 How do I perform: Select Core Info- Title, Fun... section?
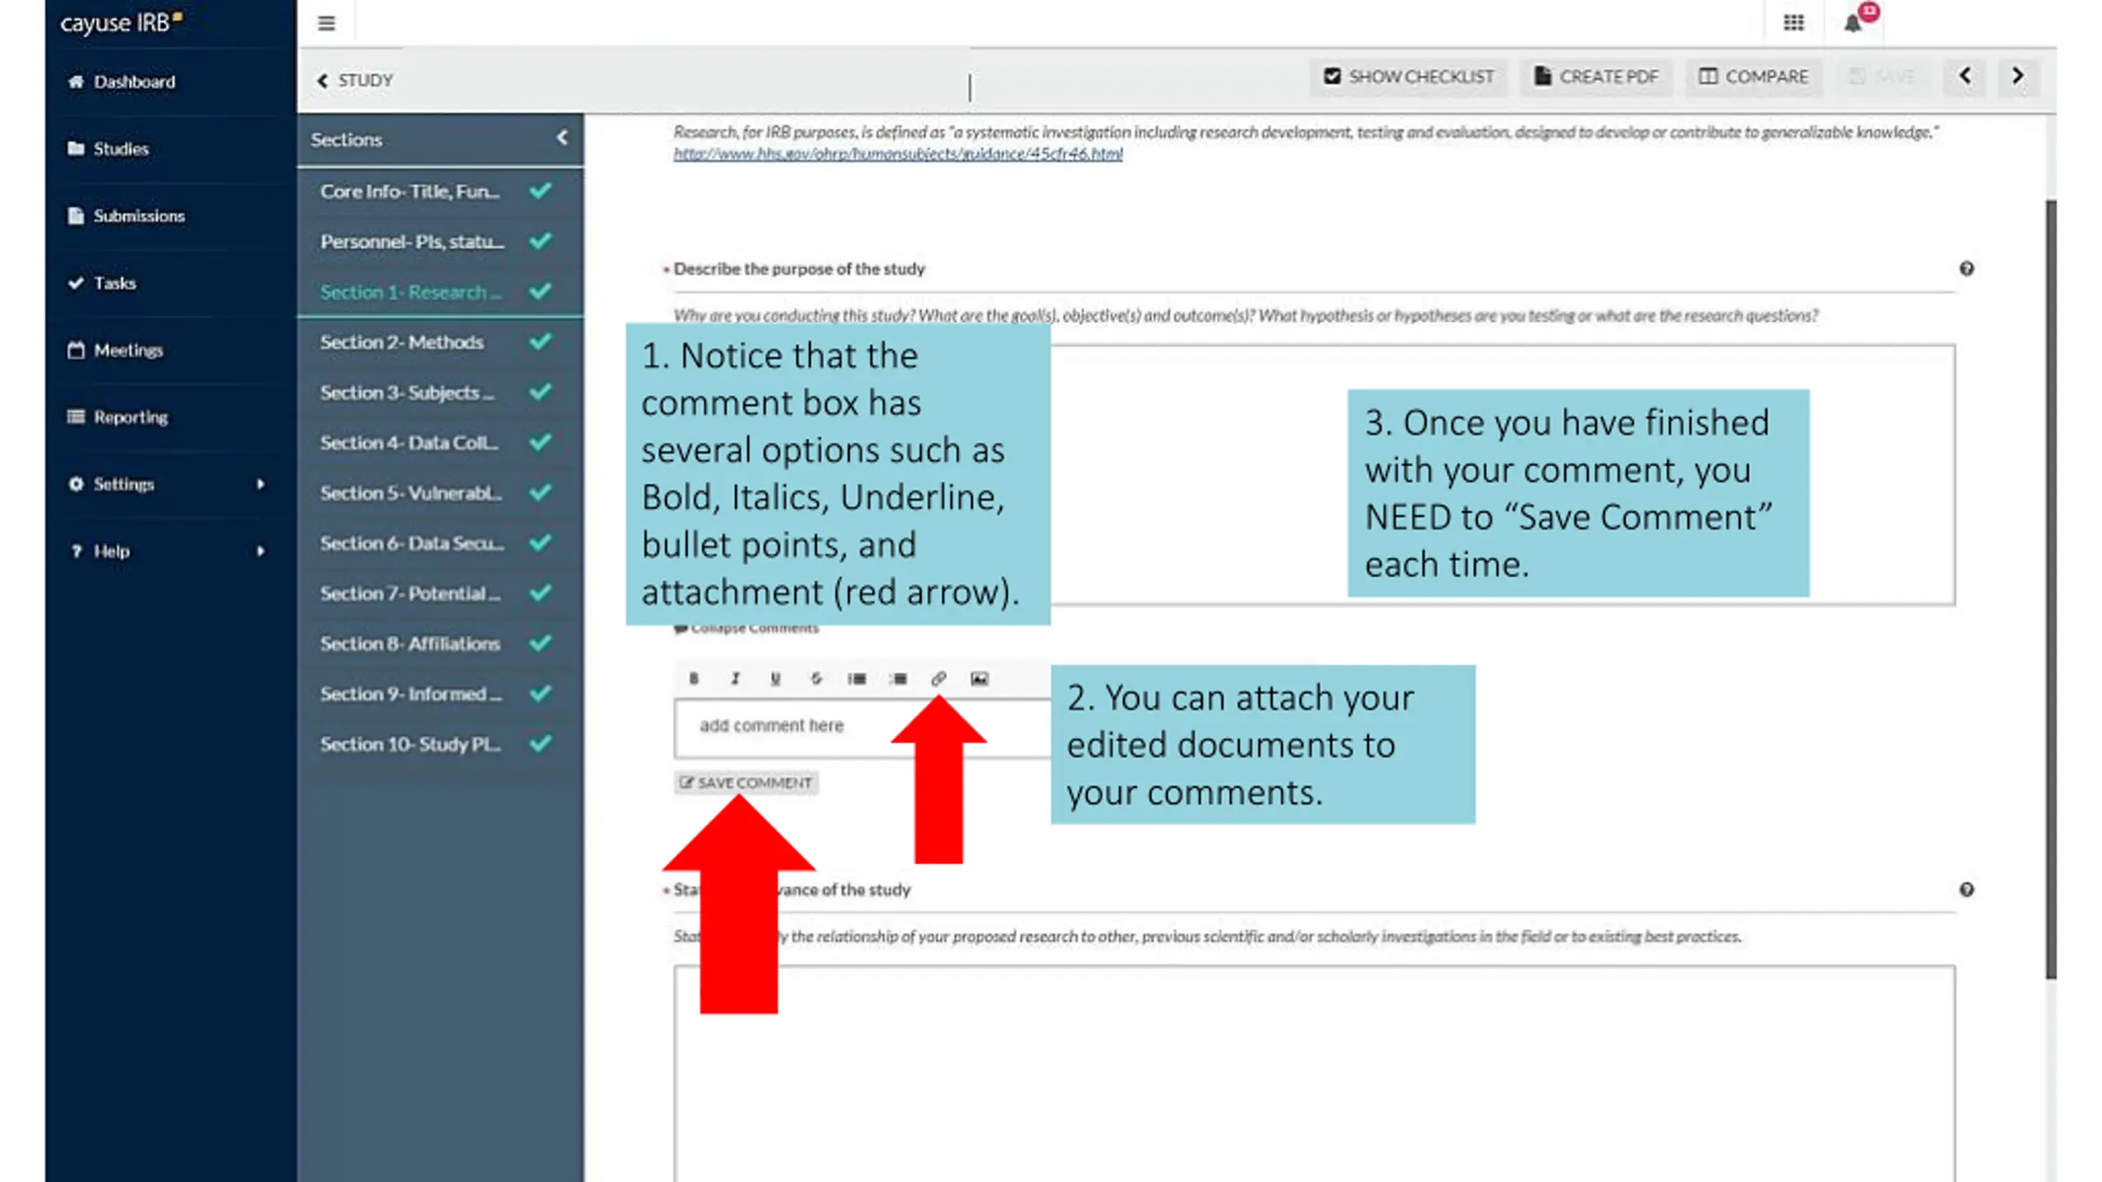tap(440, 191)
